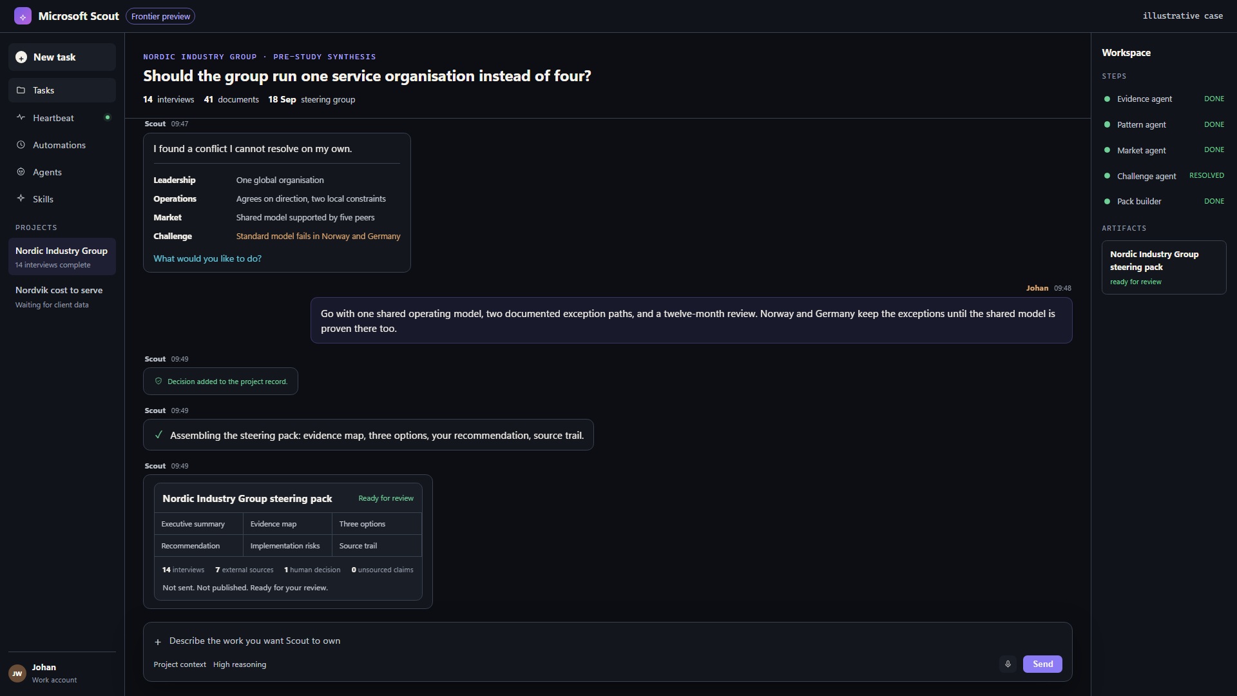
Task: Click the Evidence agent step label
Action: tap(1144, 99)
